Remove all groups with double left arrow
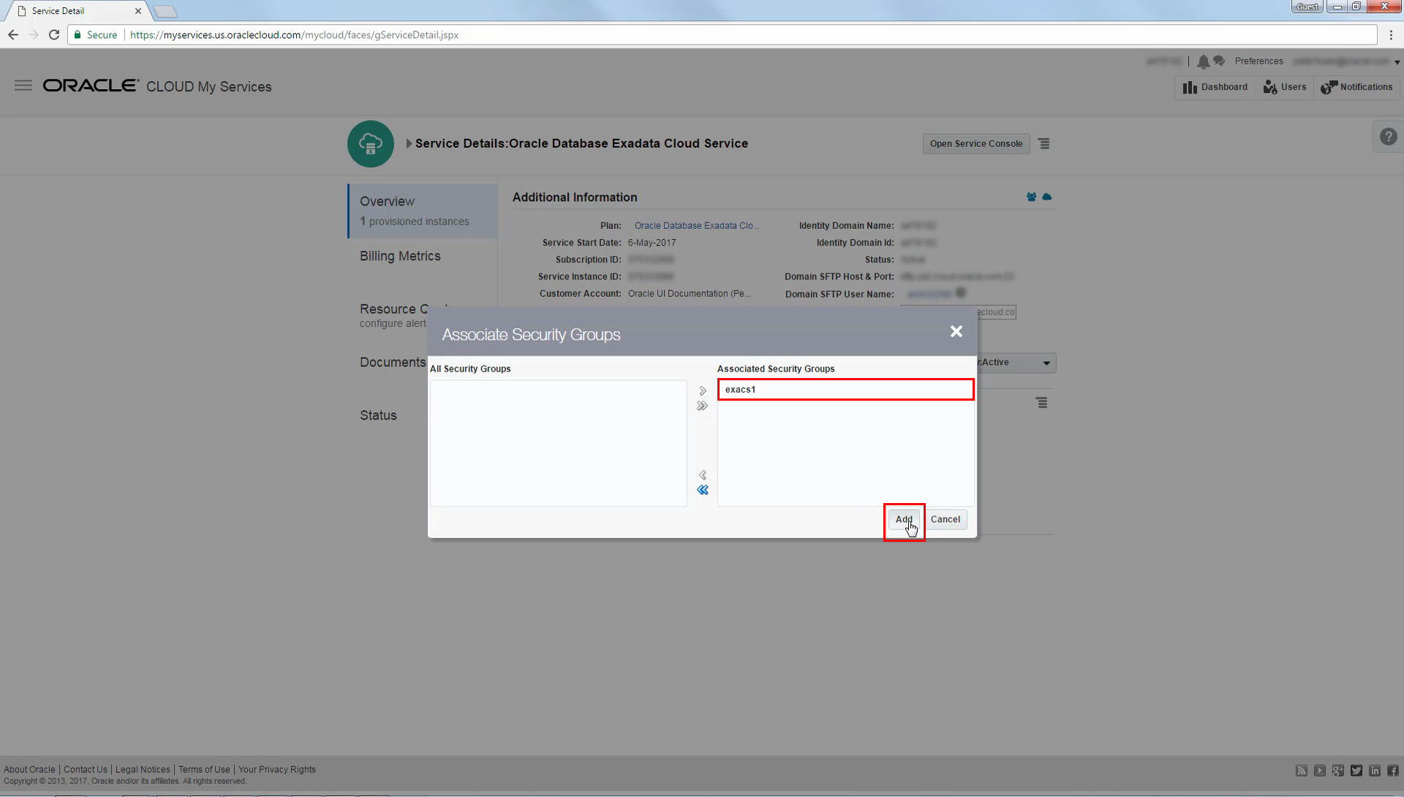Screen dimensions: 1404x797 click(x=703, y=490)
